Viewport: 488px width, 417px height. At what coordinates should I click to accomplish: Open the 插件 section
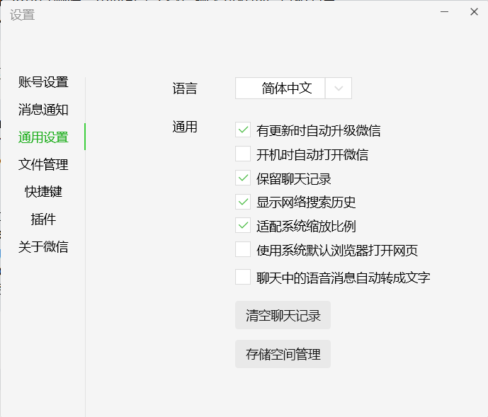tap(43, 219)
